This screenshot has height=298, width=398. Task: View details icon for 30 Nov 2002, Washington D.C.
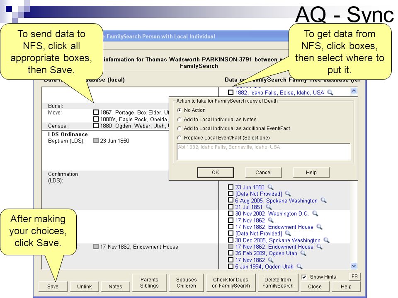tap(315, 214)
